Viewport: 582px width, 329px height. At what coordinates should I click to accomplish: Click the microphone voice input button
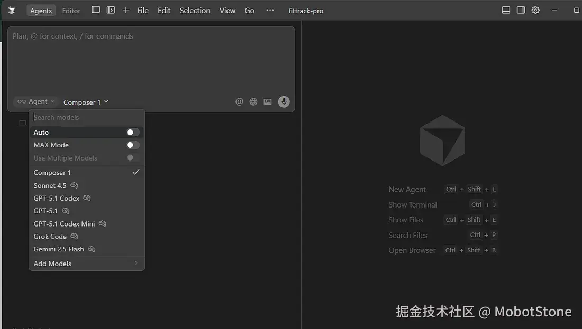[x=284, y=101]
